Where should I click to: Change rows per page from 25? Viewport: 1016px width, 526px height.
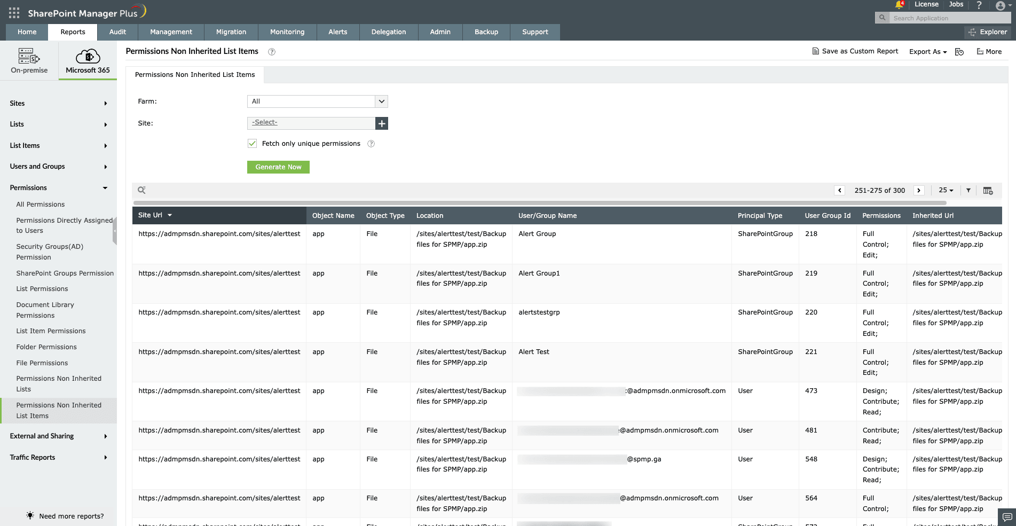946,190
